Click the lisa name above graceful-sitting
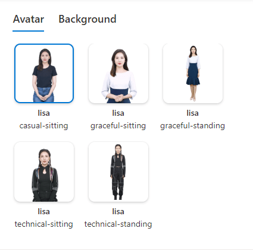This screenshot has width=253, height=250. coord(118,113)
